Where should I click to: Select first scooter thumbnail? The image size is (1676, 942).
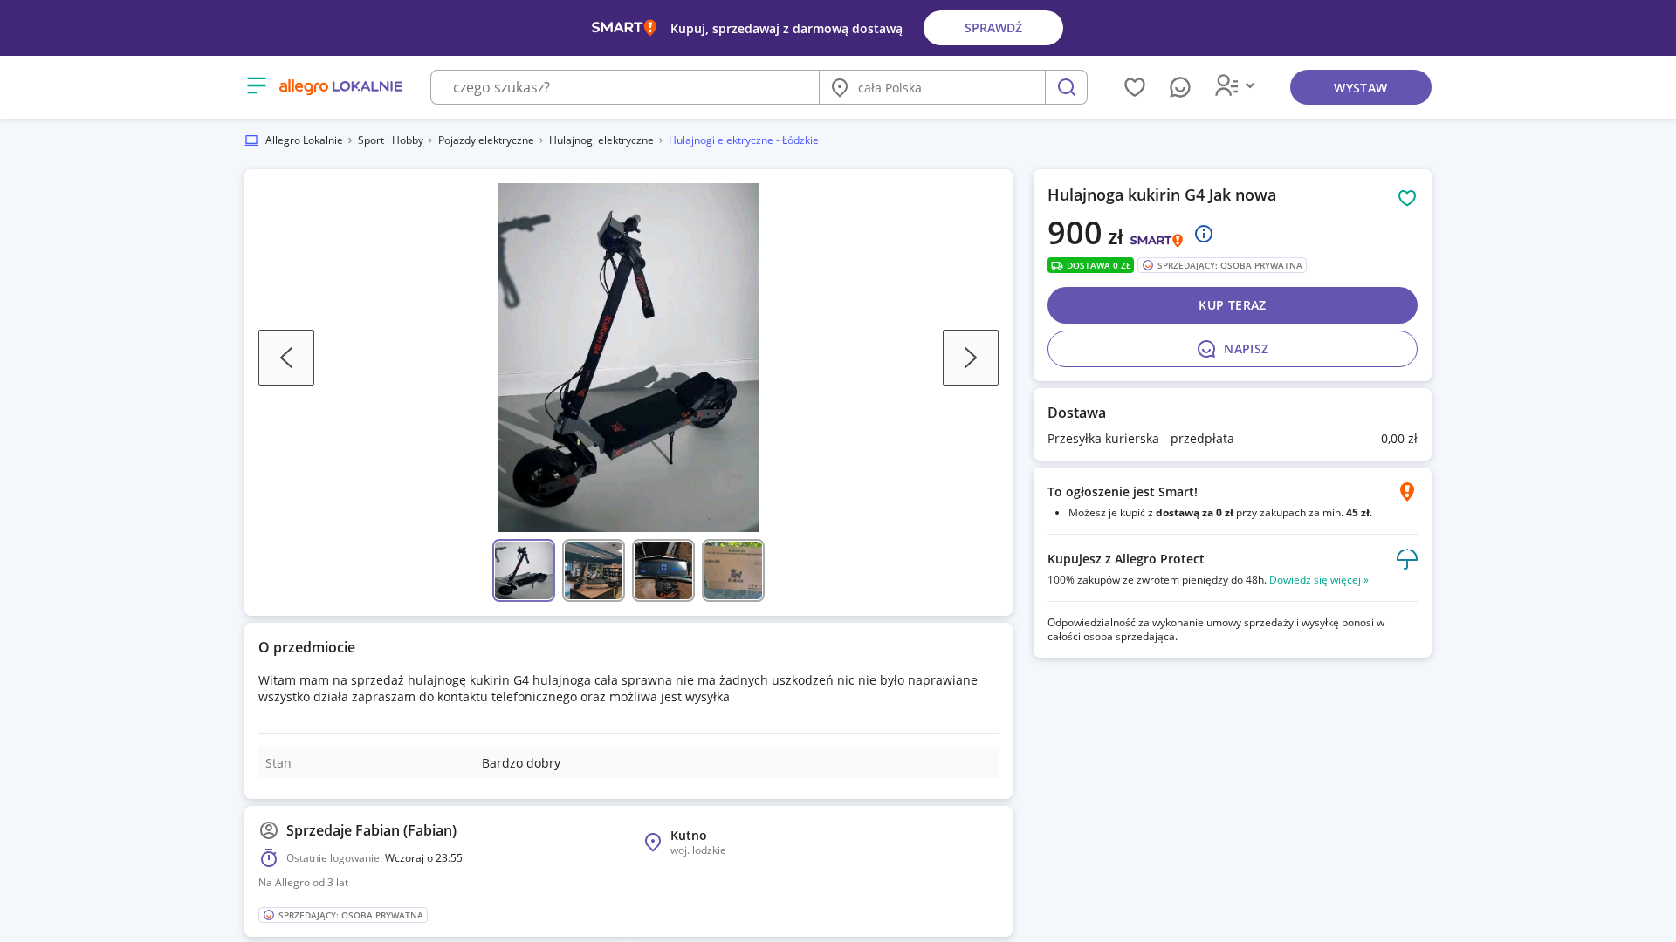pos(524,570)
